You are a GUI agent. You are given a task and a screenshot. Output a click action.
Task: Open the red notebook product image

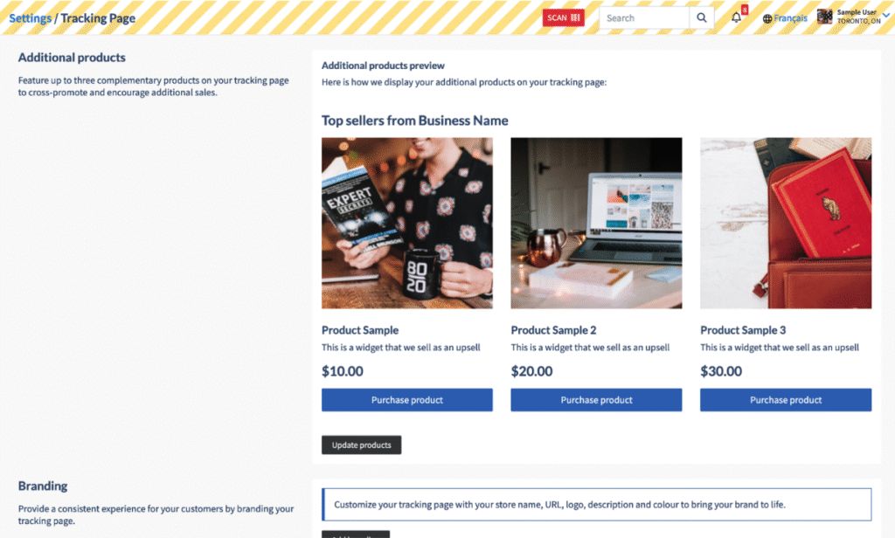(786, 223)
